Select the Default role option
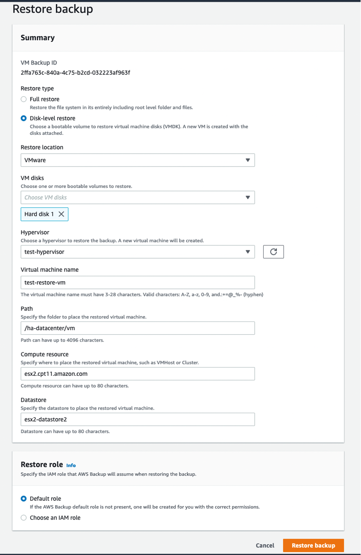The height and width of the screenshot is (555, 361). click(x=23, y=498)
